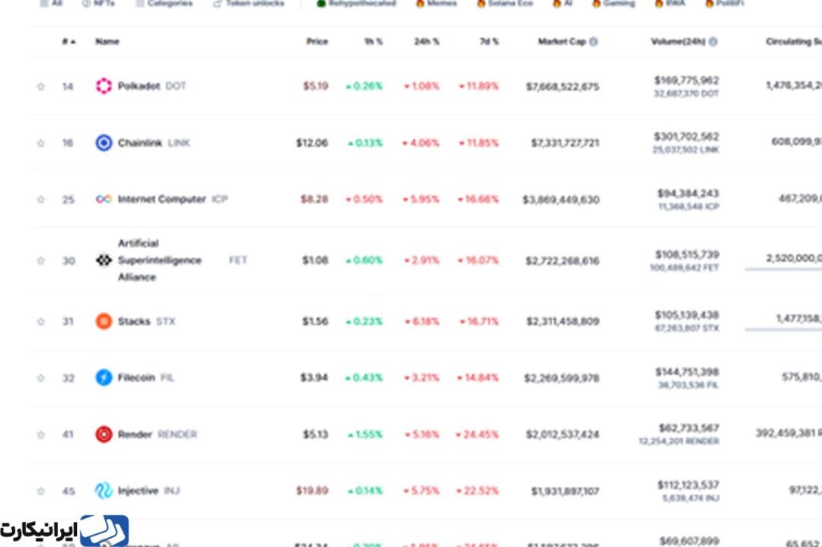822x547 pixels.
Task: Click the Injective coin logo
Action: (104, 491)
